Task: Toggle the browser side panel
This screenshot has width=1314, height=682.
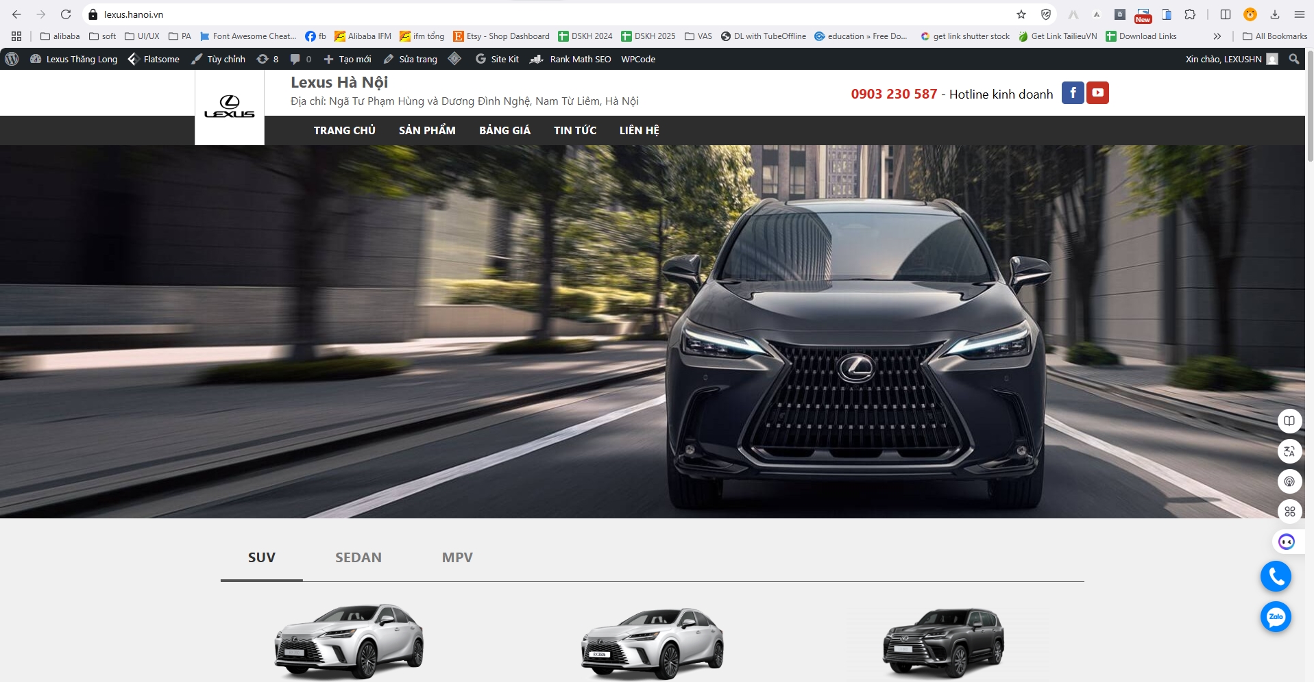Action: click(x=1226, y=14)
